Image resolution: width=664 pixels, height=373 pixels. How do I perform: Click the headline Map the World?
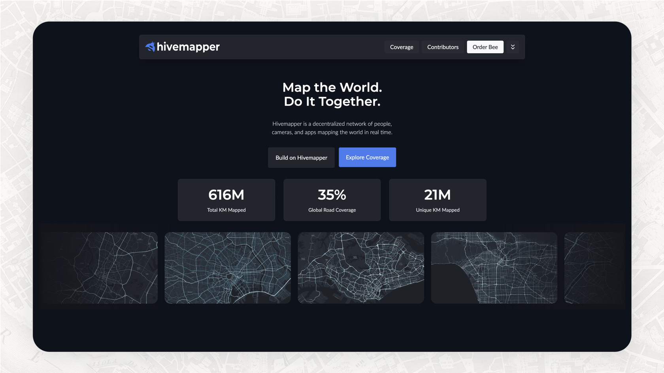click(x=332, y=87)
